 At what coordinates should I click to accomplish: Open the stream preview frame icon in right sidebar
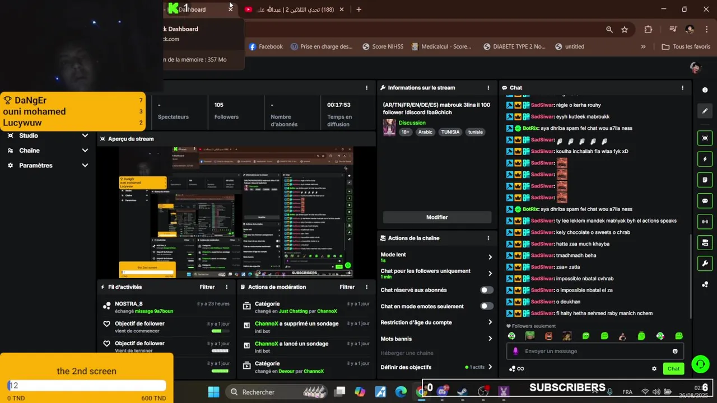pyautogui.click(x=705, y=138)
